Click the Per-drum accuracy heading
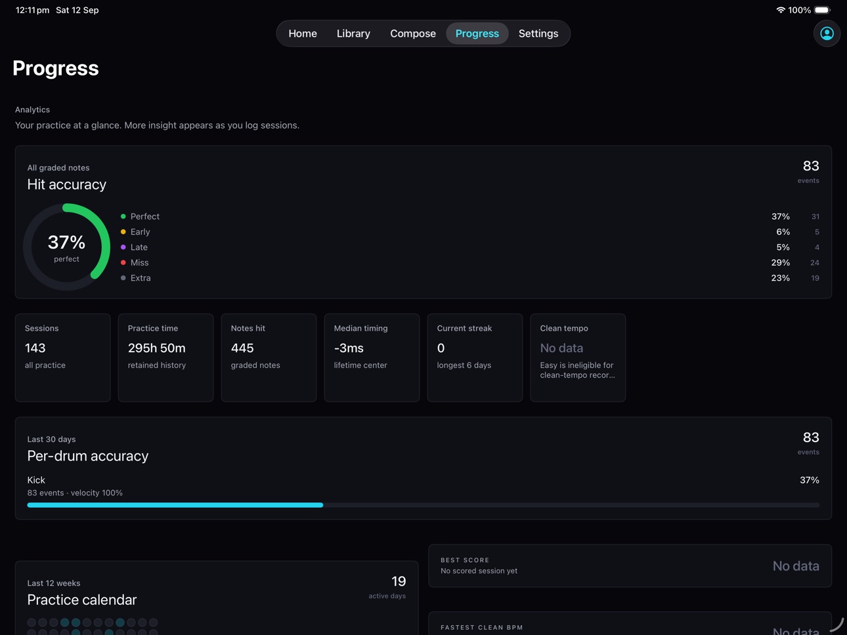The image size is (847, 635). (88, 456)
